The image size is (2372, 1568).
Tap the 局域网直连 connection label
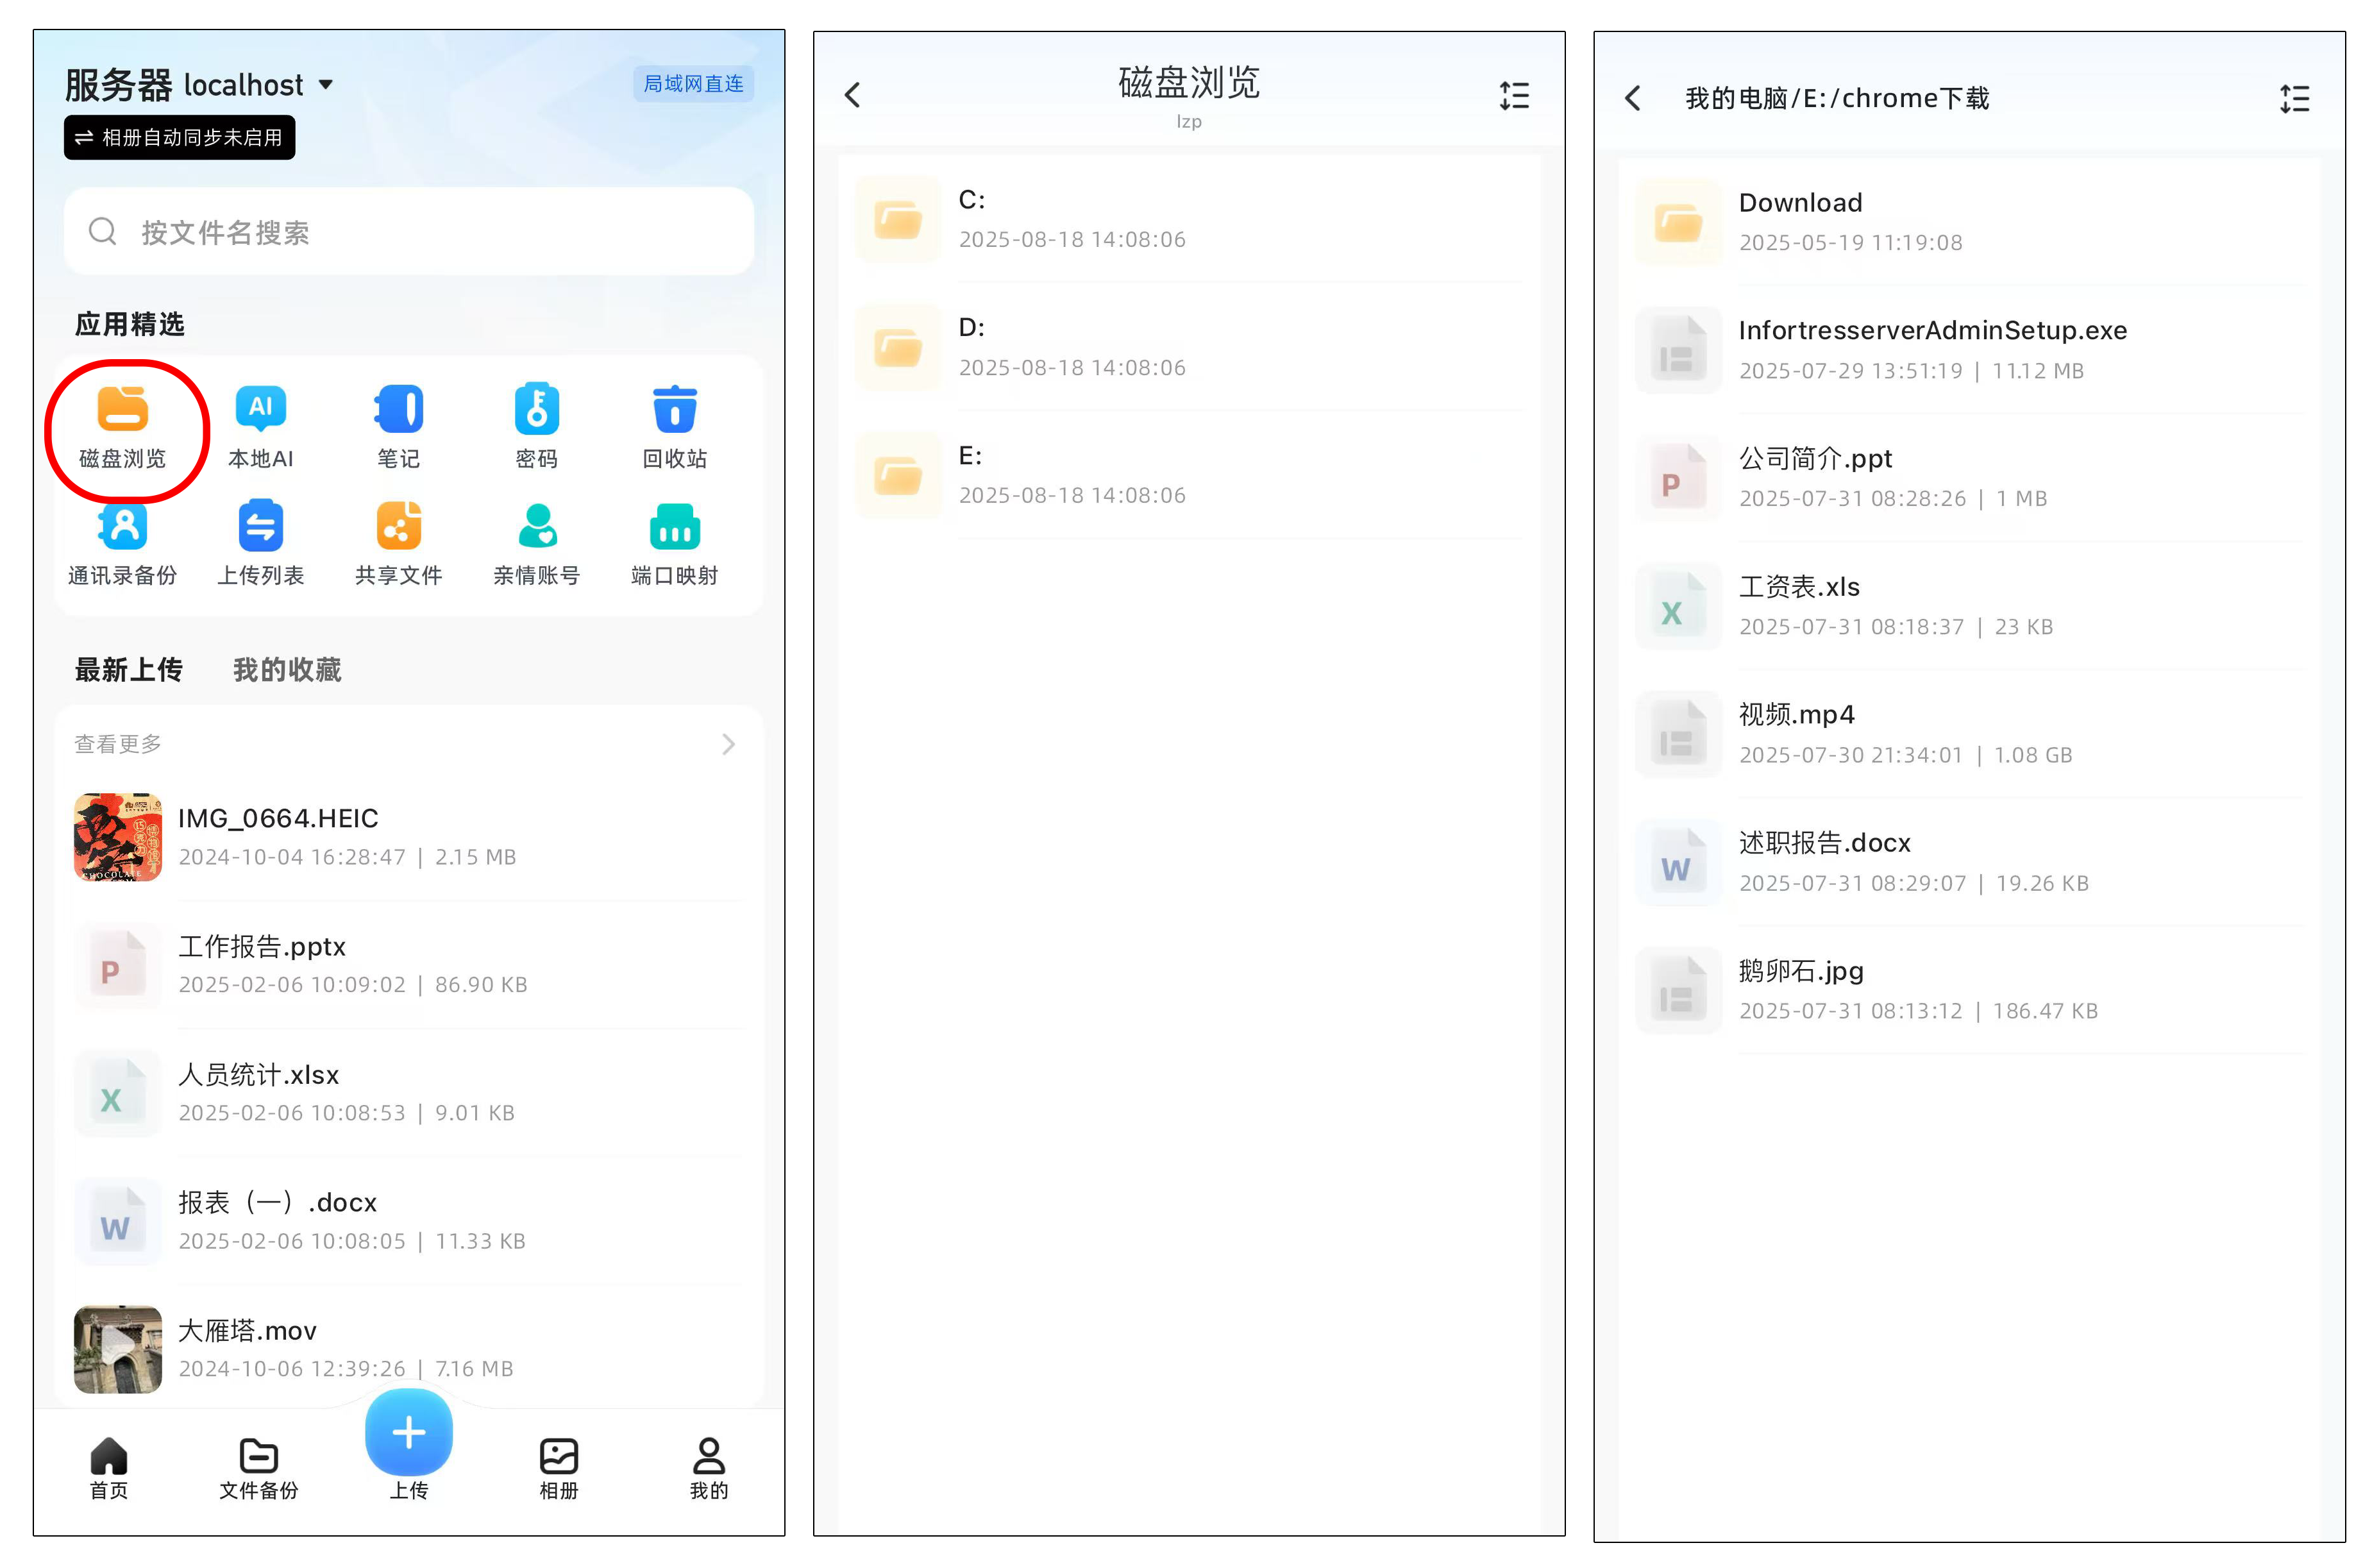[x=693, y=84]
